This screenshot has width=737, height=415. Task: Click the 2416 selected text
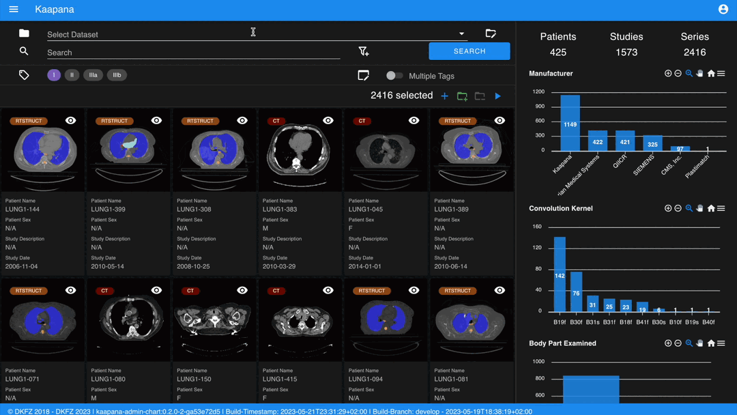pyautogui.click(x=401, y=96)
